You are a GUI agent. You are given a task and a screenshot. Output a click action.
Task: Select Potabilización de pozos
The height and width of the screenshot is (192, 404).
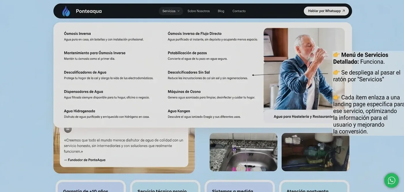point(187,53)
